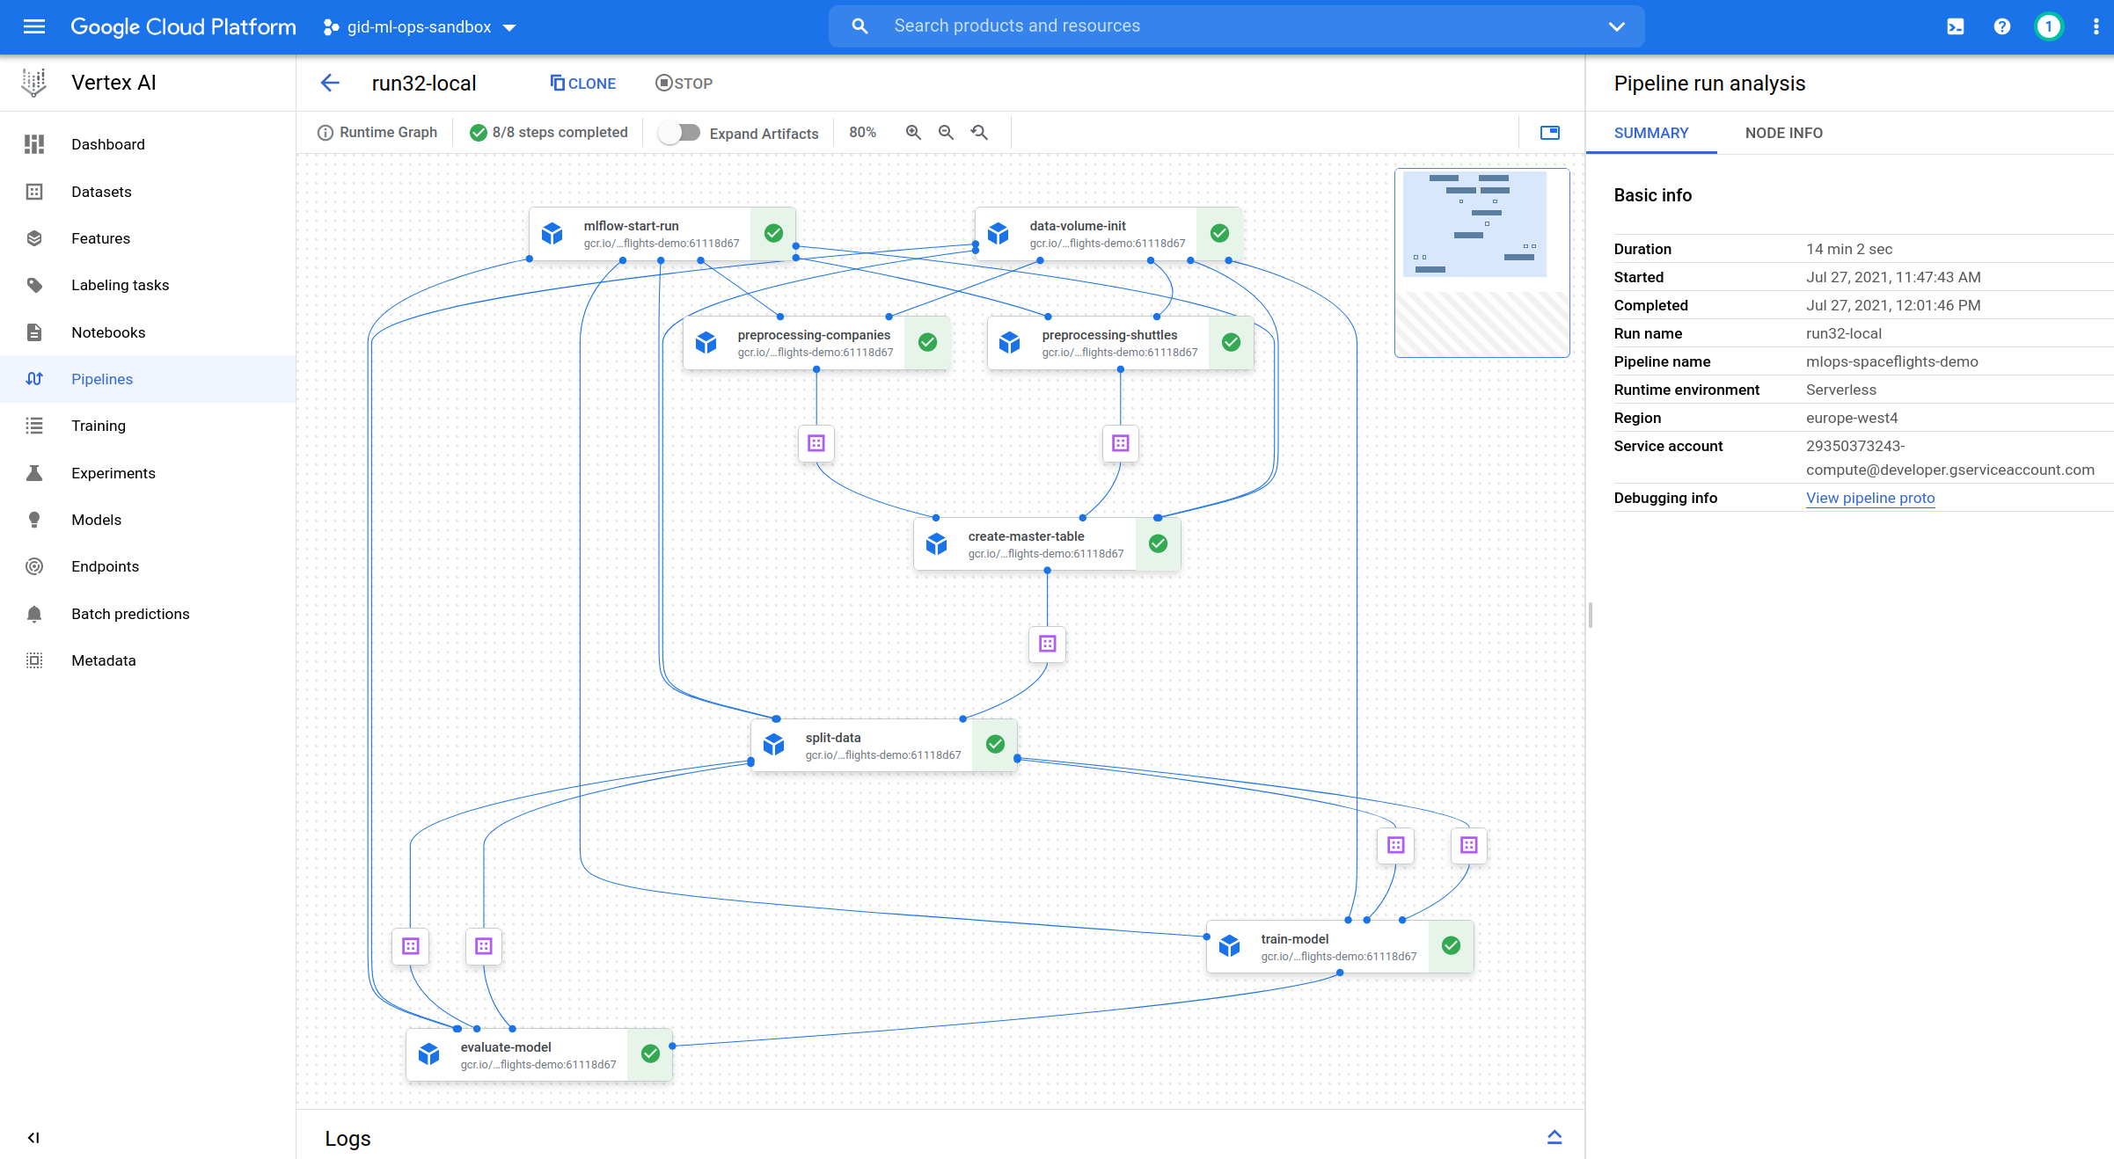Click the europe-west4 region value
This screenshot has width=2114, height=1159.
point(1852,418)
